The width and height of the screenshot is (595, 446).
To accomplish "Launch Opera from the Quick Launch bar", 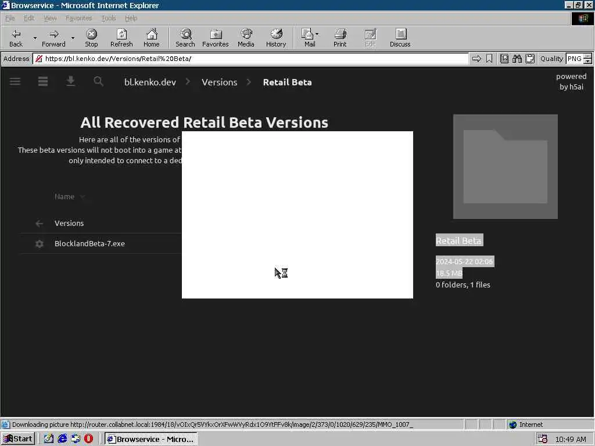I will (89, 439).
